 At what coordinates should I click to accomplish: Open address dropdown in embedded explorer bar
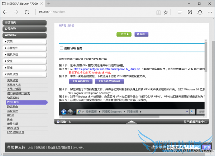point(187,112)
